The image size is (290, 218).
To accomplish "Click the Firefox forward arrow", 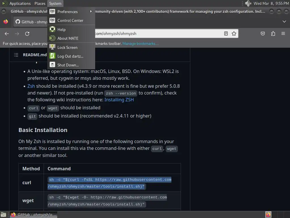I will (x=17, y=33).
